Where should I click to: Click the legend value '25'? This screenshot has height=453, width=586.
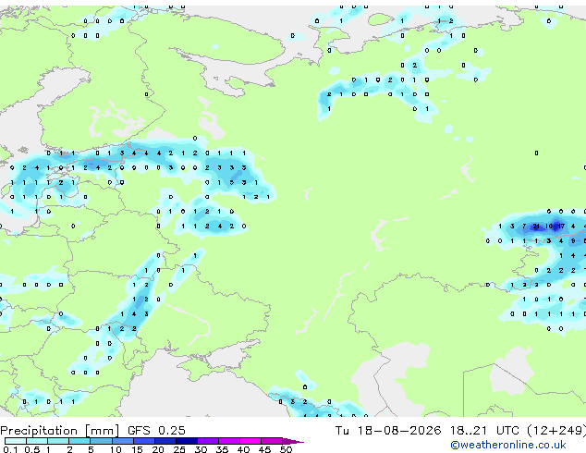click(x=179, y=449)
